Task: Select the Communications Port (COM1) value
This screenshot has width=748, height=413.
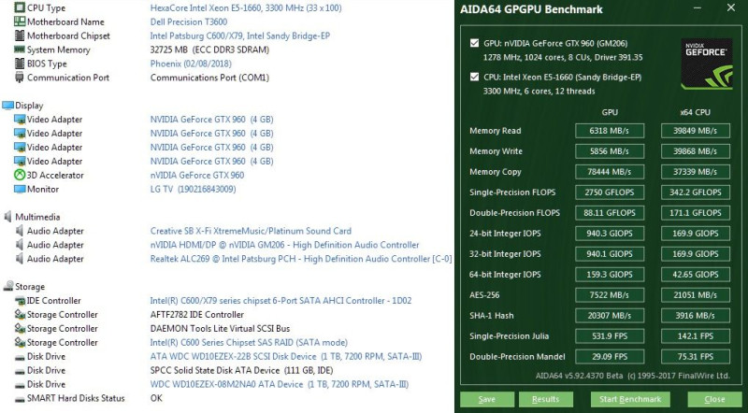Action: pos(209,78)
